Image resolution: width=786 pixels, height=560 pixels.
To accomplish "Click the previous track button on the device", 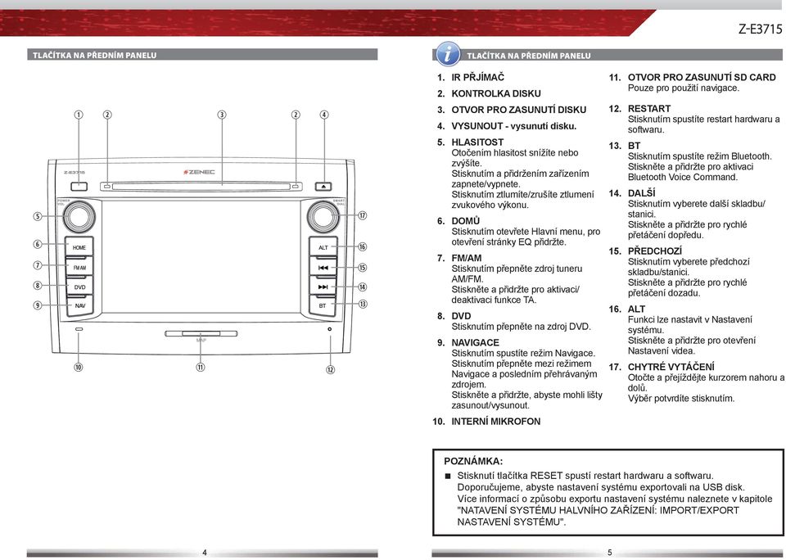I will point(323,267).
